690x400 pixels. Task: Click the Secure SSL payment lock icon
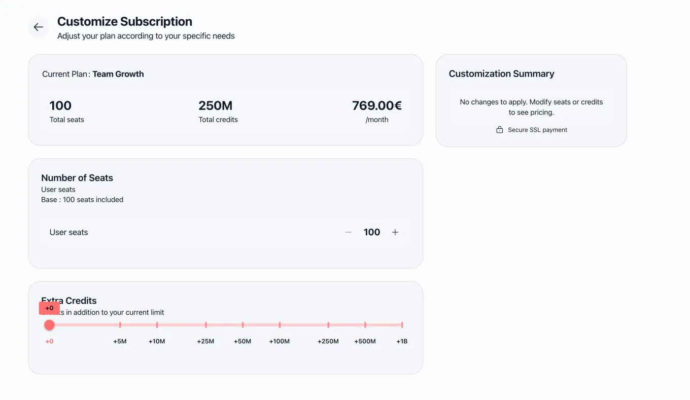coord(500,130)
